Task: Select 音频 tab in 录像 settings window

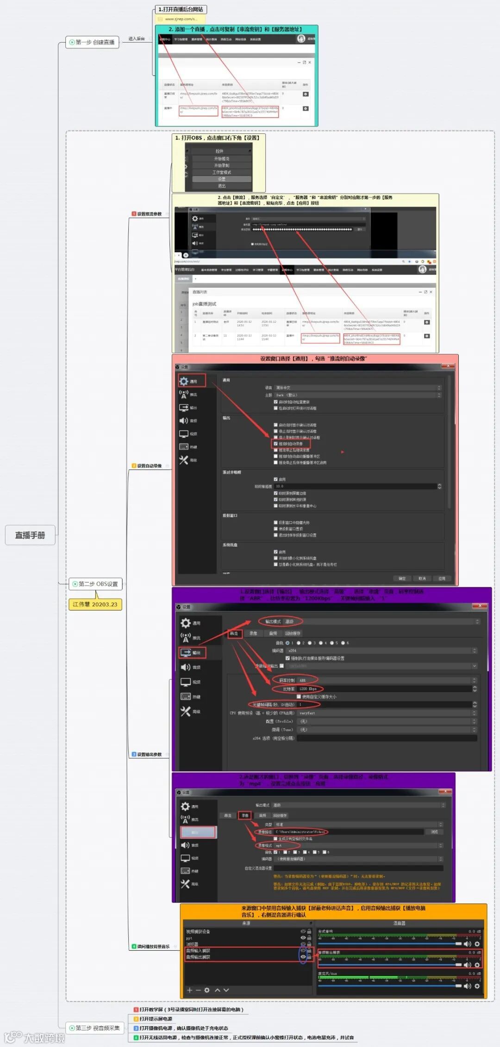Action: (x=262, y=815)
